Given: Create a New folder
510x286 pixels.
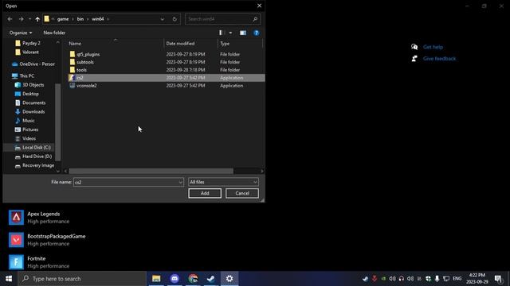Looking at the screenshot, I should [x=54, y=33].
